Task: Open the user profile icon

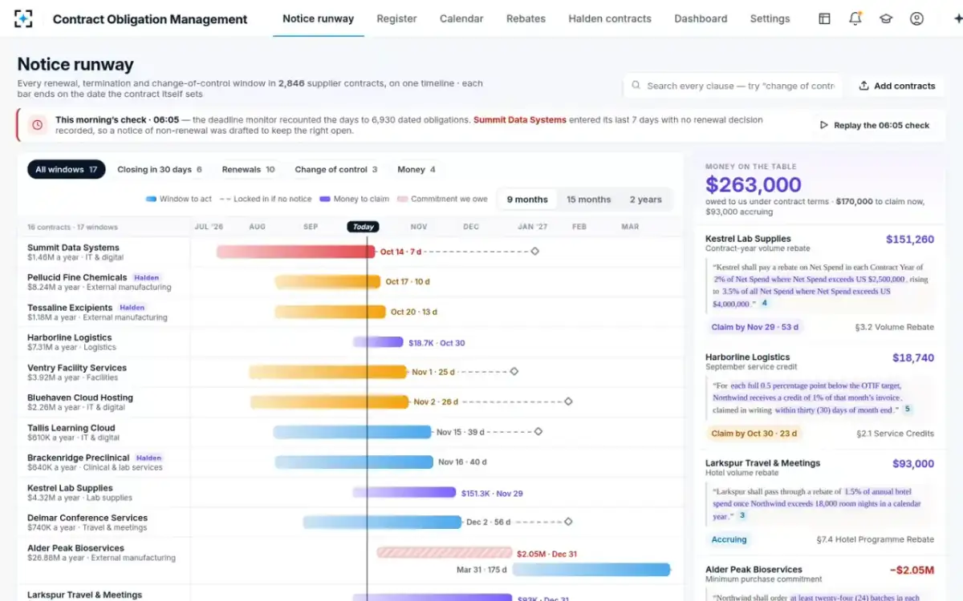Action: [916, 18]
